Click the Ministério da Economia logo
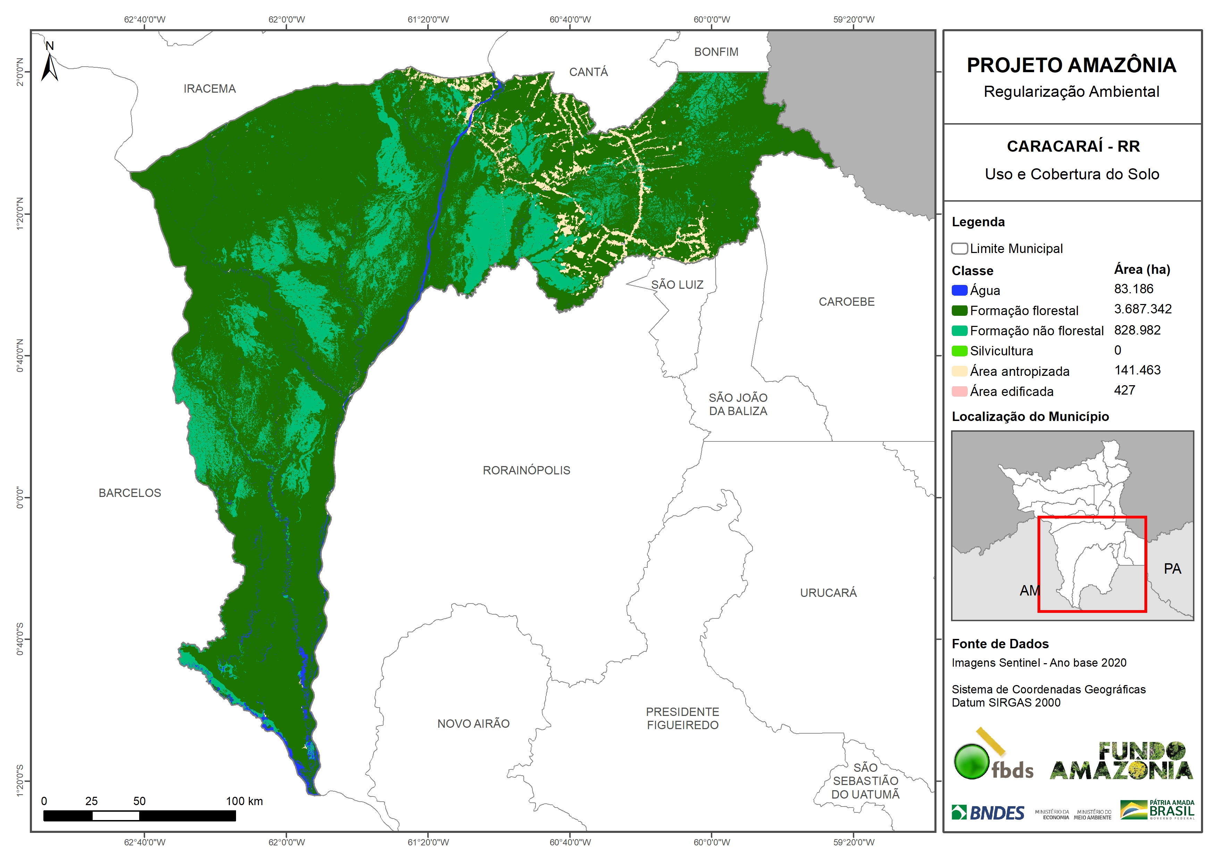 pyautogui.click(x=1052, y=814)
